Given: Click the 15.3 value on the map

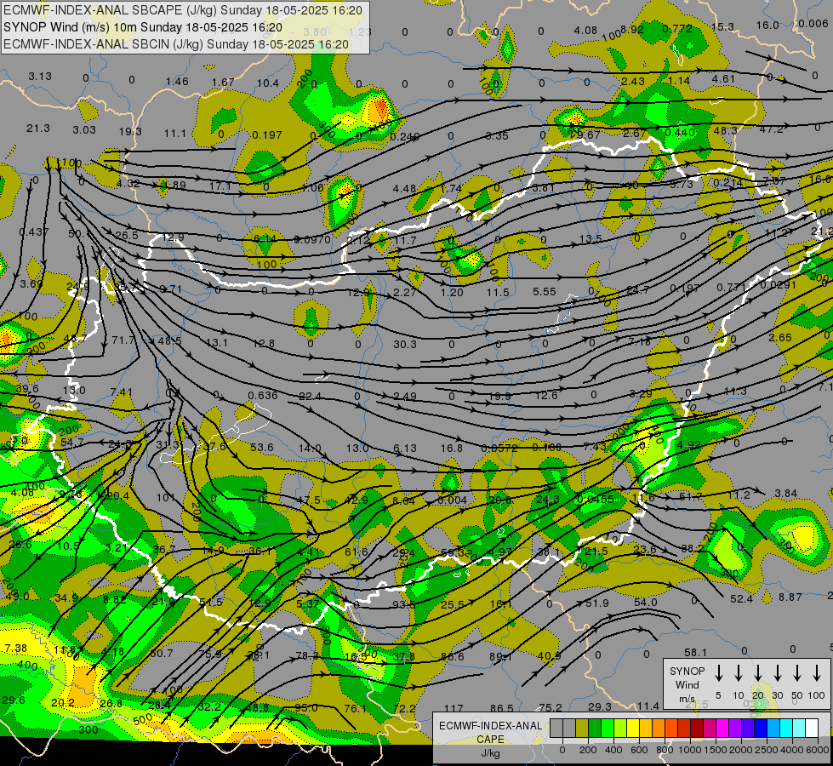Looking at the screenshot, I should pyautogui.click(x=722, y=26).
